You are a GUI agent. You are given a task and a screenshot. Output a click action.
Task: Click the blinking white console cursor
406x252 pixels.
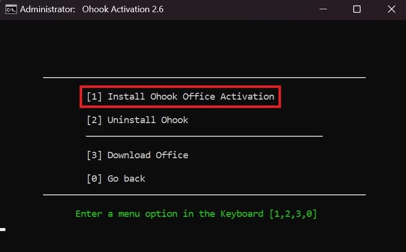(3, 230)
